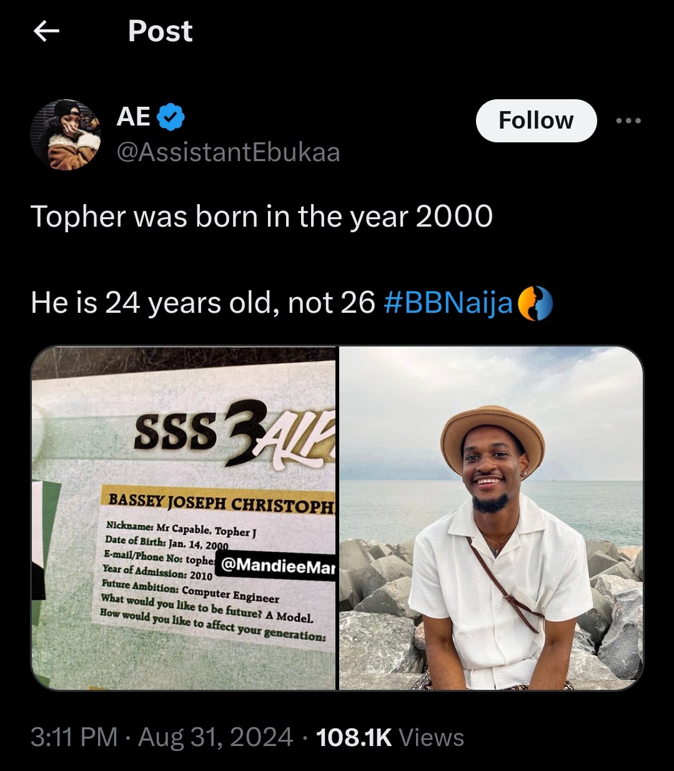Screen dimensions: 674x771
Task: Click the BBNaija hashtag emoji icon
Action: point(536,303)
